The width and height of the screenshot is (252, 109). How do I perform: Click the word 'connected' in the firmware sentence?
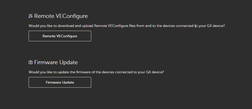pos(124,72)
